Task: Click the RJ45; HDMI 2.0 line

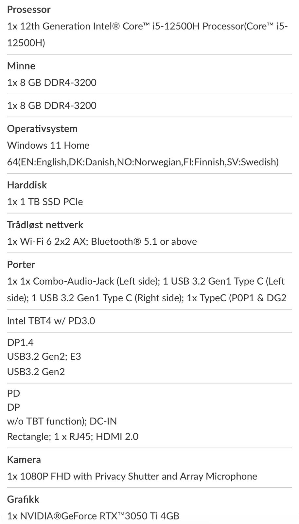Action: click(73, 437)
